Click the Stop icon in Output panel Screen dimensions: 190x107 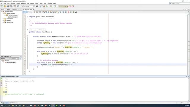click(1, 83)
